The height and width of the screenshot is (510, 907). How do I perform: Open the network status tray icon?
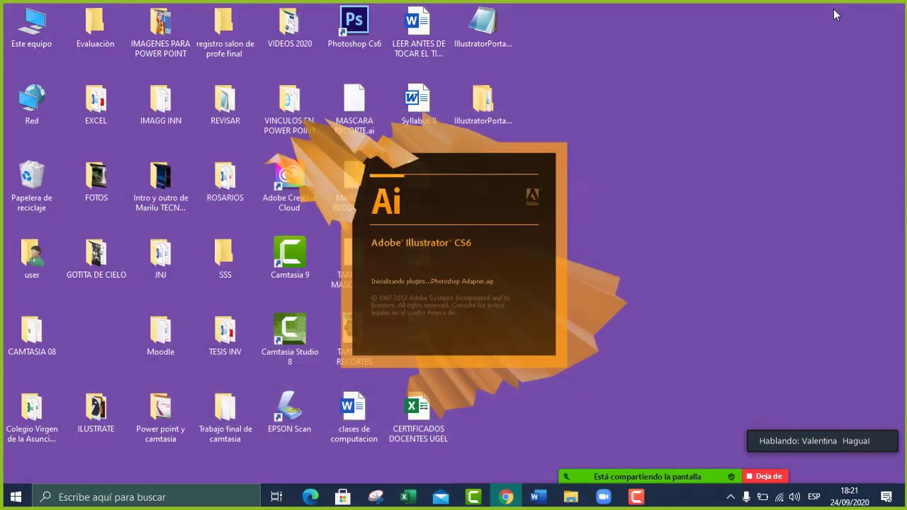tap(779, 497)
